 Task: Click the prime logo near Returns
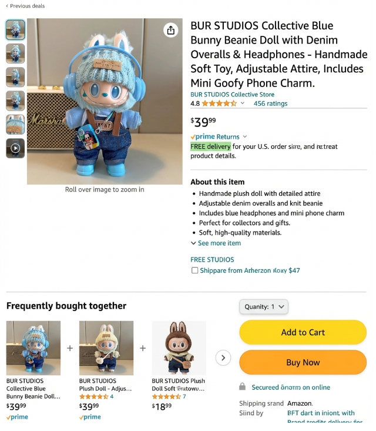click(203, 136)
